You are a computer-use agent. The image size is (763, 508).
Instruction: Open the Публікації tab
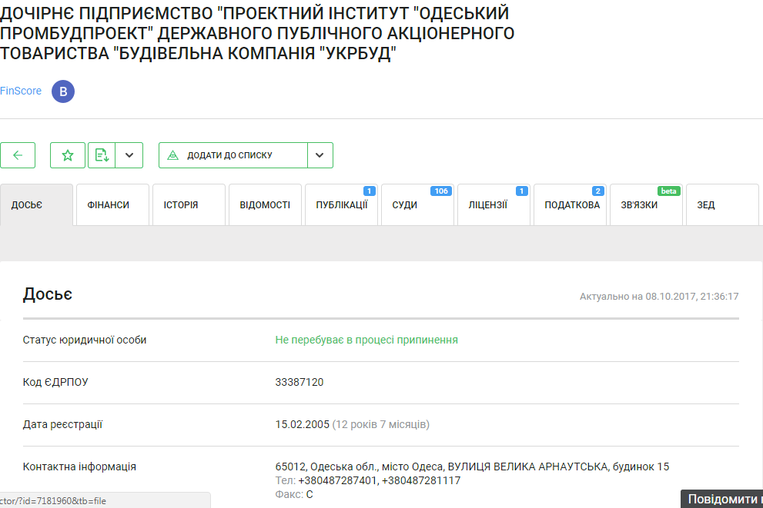tap(341, 205)
